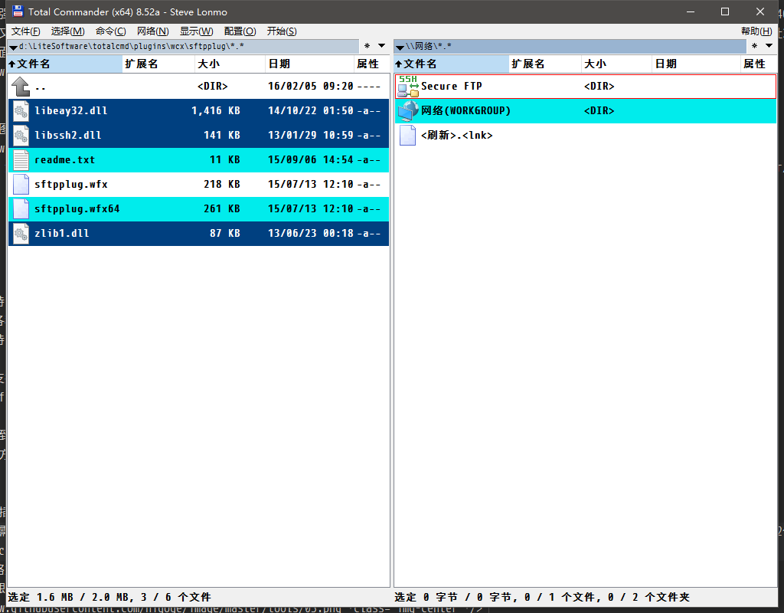Screen dimensions: 784x613
Task: Select the zlib1.dll file name
Action: click(61, 233)
